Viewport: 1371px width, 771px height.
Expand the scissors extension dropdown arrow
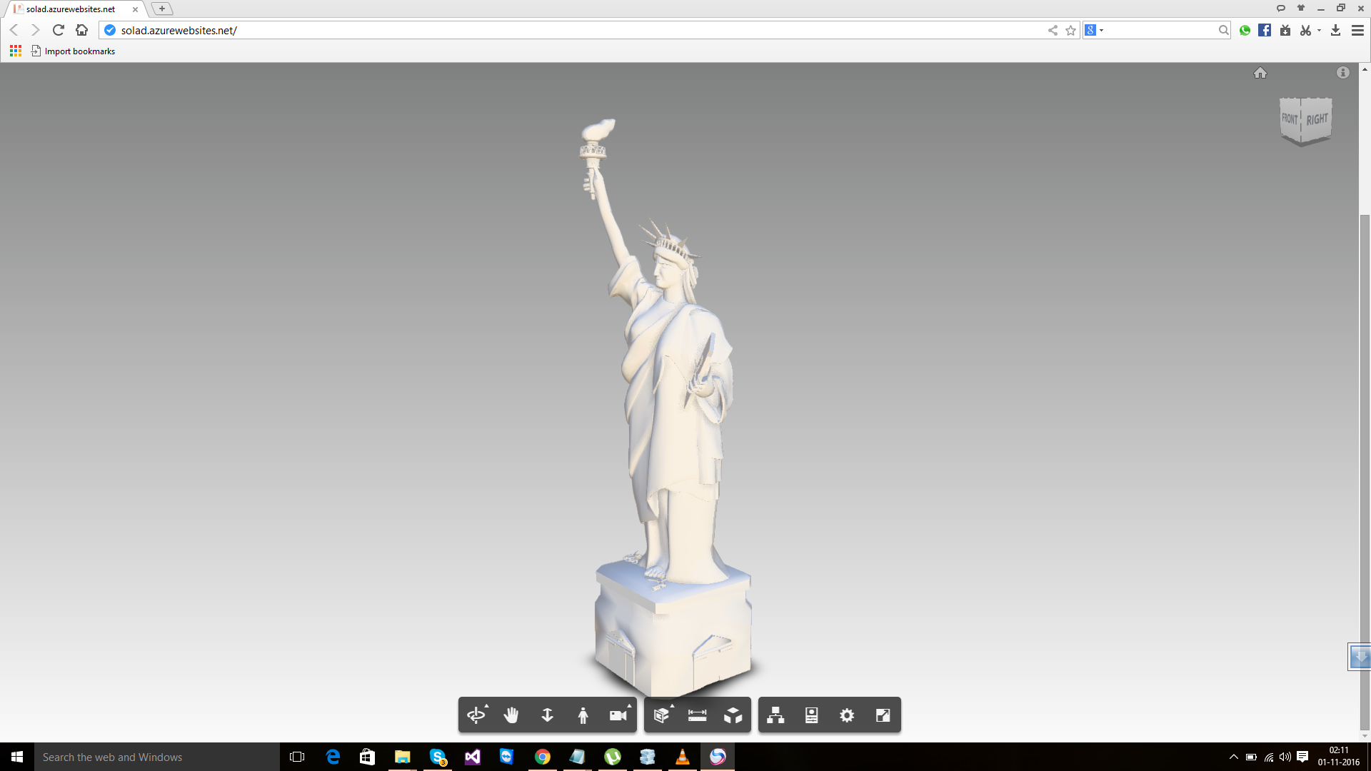click(x=1319, y=30)
